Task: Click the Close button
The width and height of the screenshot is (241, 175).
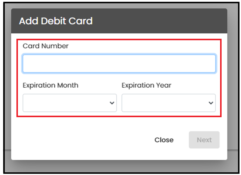Action: click(164, 140)
